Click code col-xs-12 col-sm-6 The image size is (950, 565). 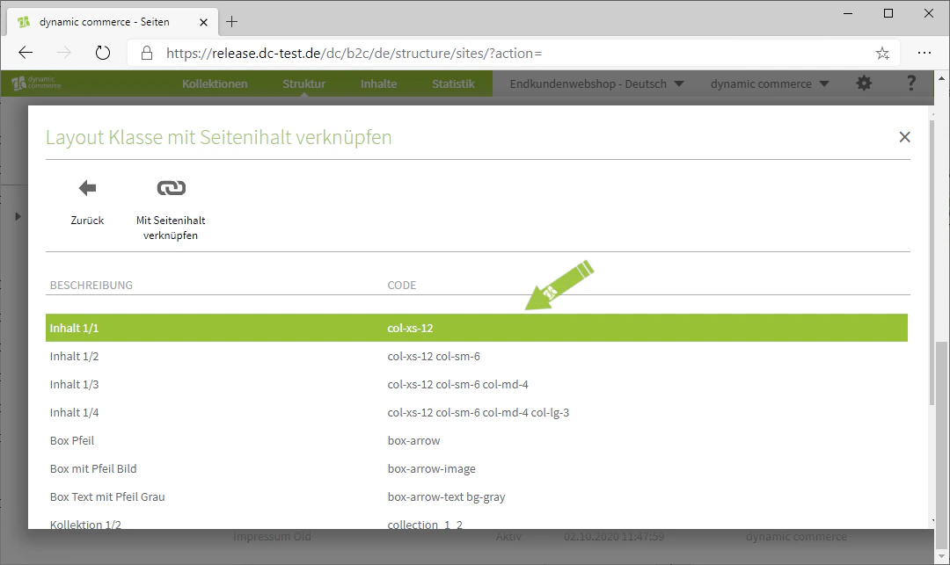click(434, 356)
